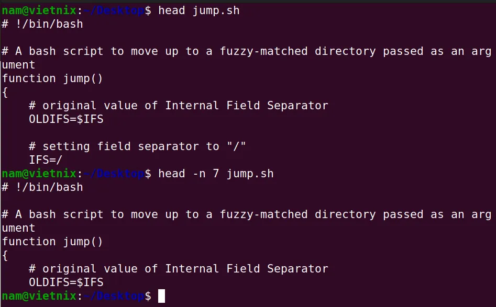Click the last 'OLDIFS=$IFS' line
The width and height of the screenshot is (496, 307).
coord(66,282)
